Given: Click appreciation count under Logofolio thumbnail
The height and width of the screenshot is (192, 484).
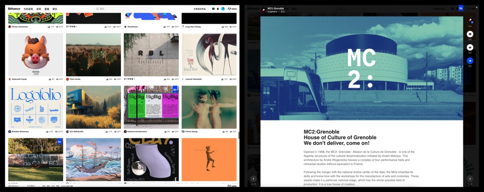Looking at the screenshot, I should (50, 132).
